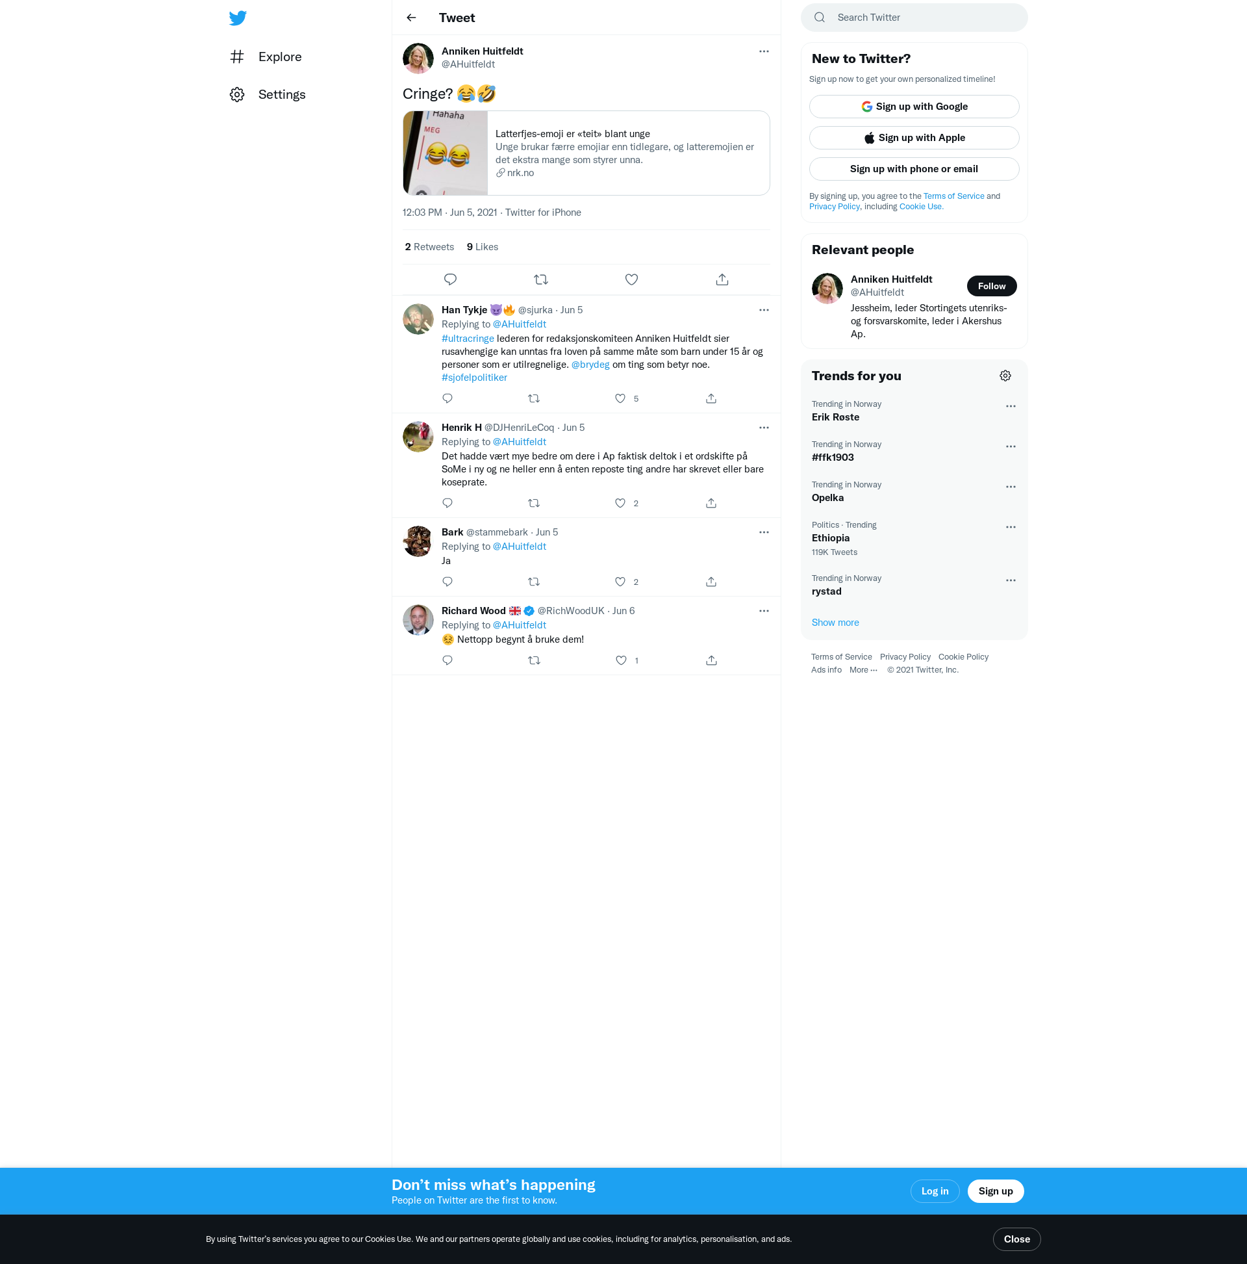Share the main Cringe tweet
This screenshot has height=1264, width=1247.
[x=722, y=279]
